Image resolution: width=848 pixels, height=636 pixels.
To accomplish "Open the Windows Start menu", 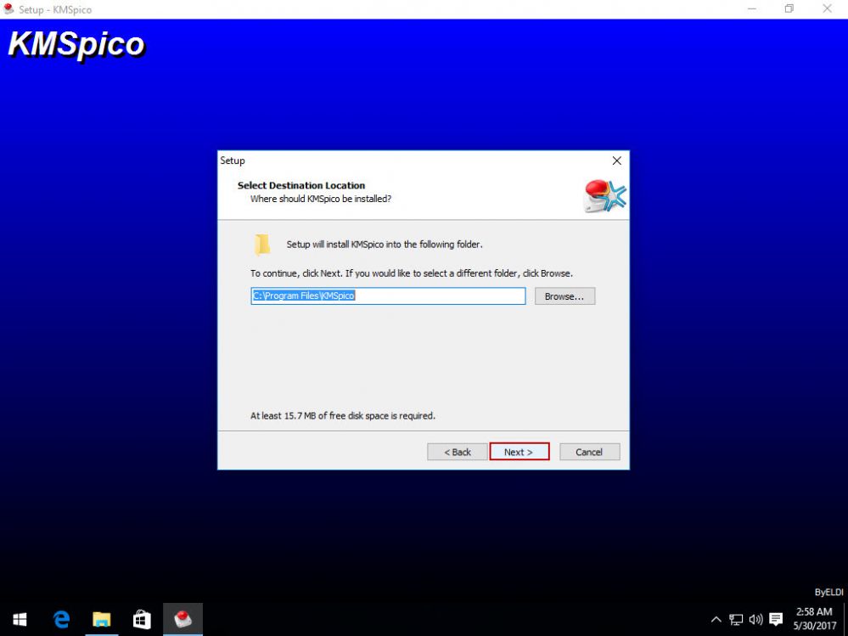I will coord(20,619).
